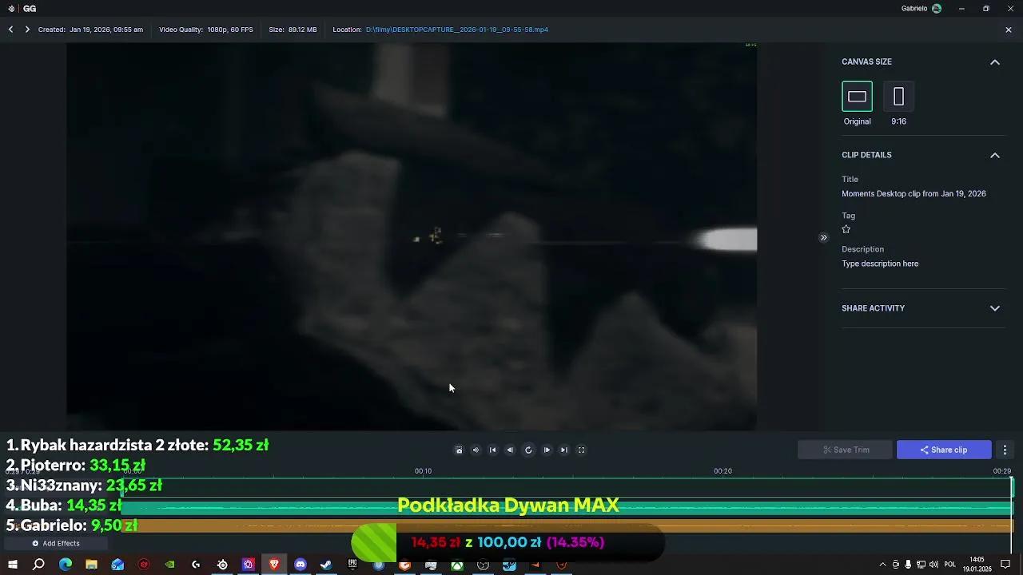The image size is (1023, 575).
Task: Click the Share clip button
Action: (x=944, y=450)
